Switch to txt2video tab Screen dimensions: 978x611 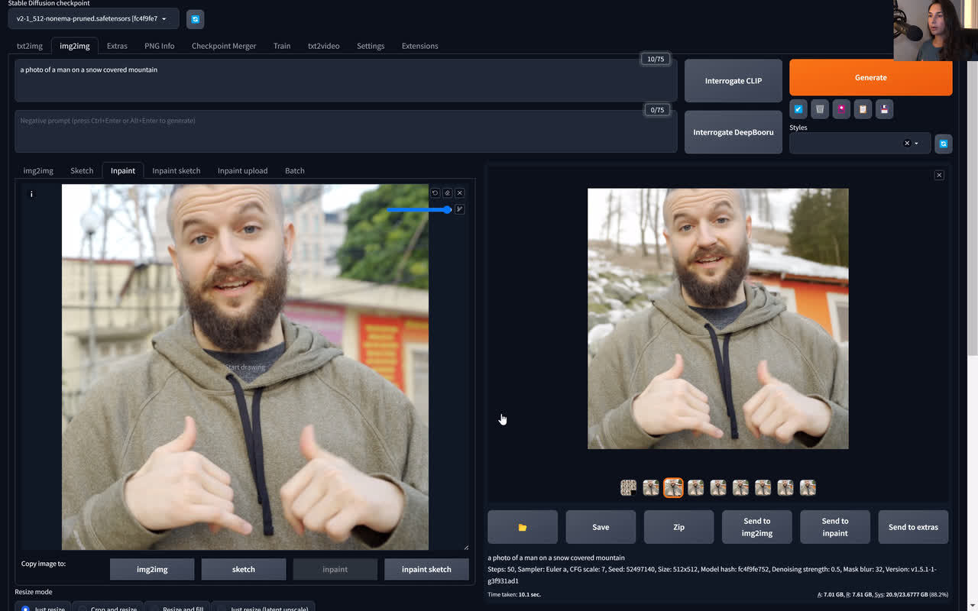(x=324, y=46)
